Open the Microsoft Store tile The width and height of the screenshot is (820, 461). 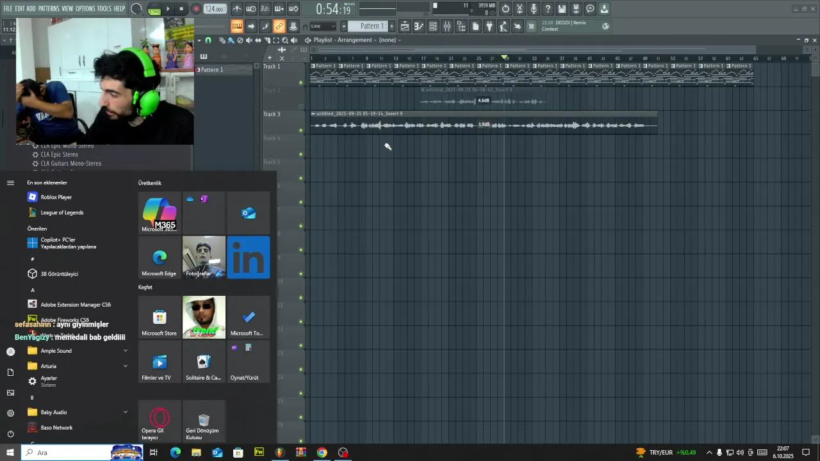[160, 317]
